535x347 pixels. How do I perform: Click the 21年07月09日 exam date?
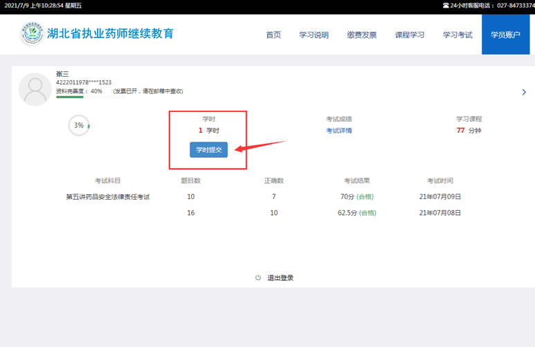440,197
